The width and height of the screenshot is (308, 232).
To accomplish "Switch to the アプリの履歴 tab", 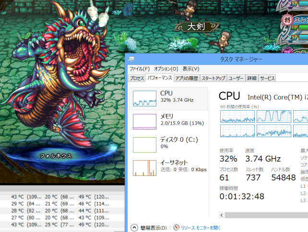I will pyautogui.click(x=187, y=78).
